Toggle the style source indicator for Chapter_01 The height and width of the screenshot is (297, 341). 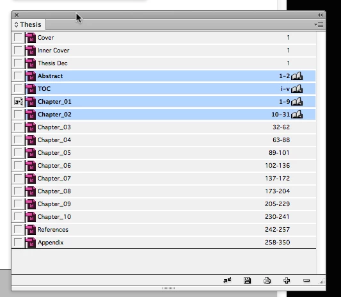18,102
